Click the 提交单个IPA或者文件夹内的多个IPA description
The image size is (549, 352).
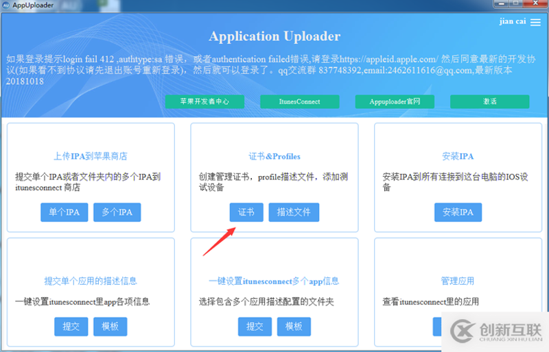[x=88, y=182]
